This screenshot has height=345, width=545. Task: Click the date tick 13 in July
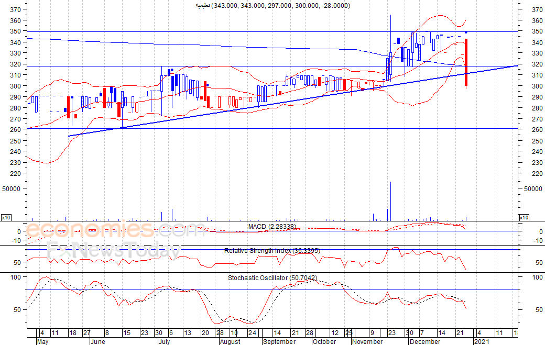188,333
